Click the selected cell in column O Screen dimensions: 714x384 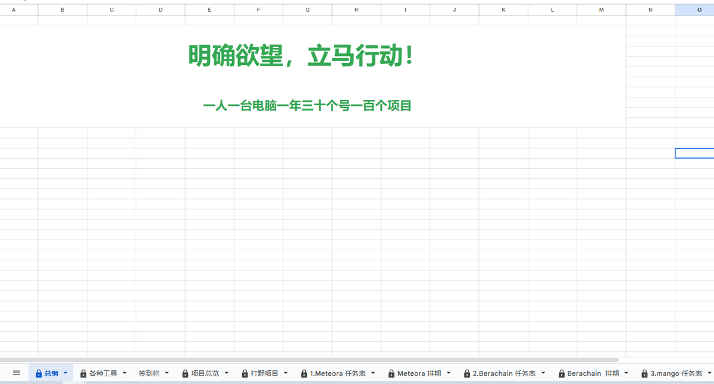694,153
